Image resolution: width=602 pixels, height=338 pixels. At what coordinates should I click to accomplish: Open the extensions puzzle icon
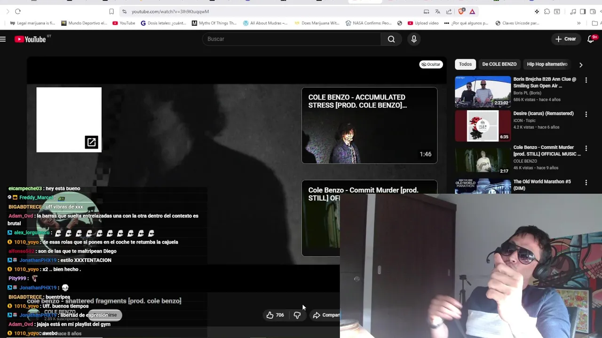tap(547, 11)
